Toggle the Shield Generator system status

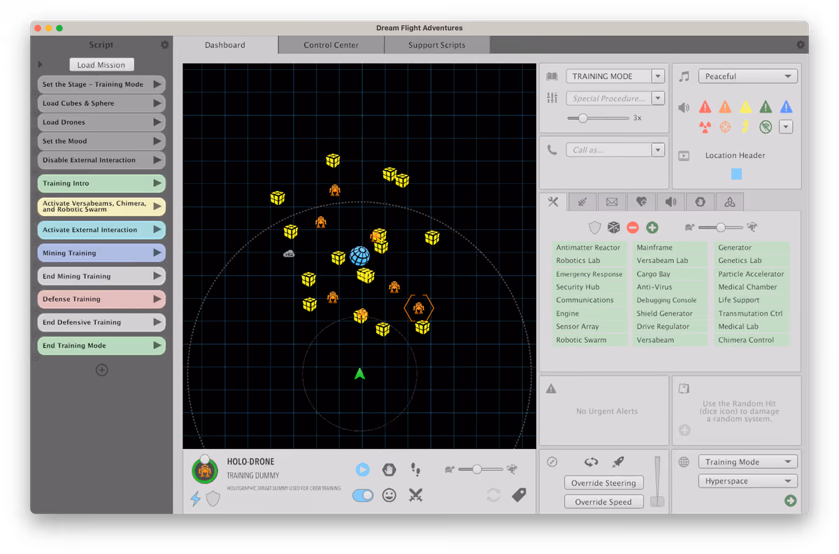coord(671,313)
